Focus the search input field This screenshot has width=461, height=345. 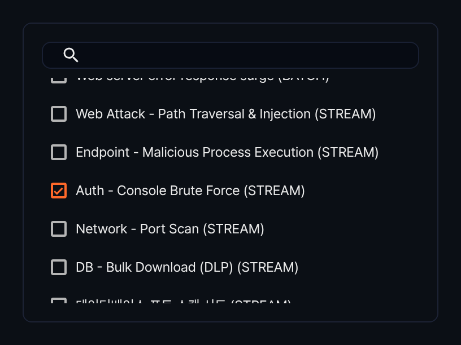230,55
